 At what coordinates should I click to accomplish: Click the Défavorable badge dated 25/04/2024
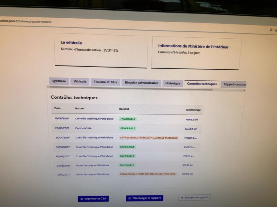(x=149, y=138)
